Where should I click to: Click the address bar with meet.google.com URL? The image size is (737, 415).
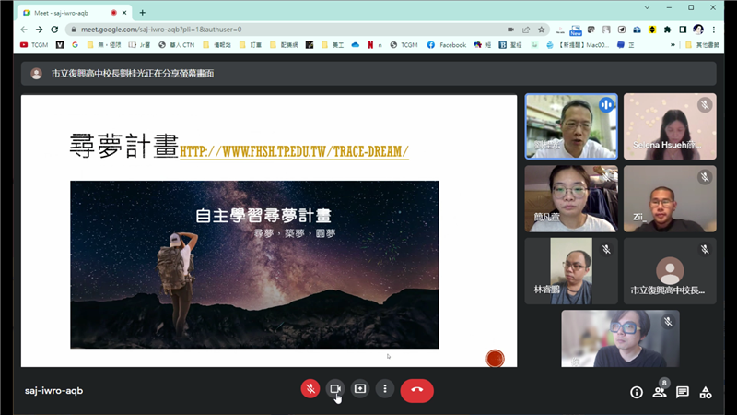(x=276, y=30)
